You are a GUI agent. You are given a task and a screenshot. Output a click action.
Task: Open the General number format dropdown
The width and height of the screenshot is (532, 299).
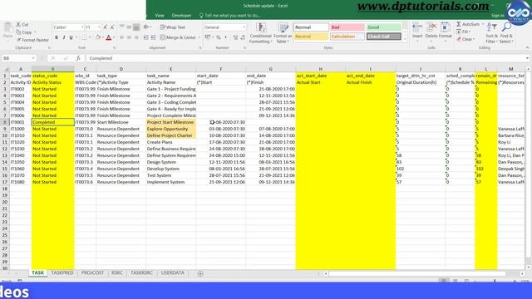coord(244,27)
